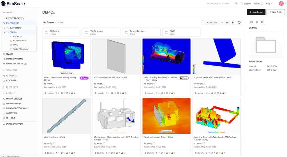The height and width of the screenshot is (157, 287).
Task: Click the search projects or users field
Action: coord(221,4)
